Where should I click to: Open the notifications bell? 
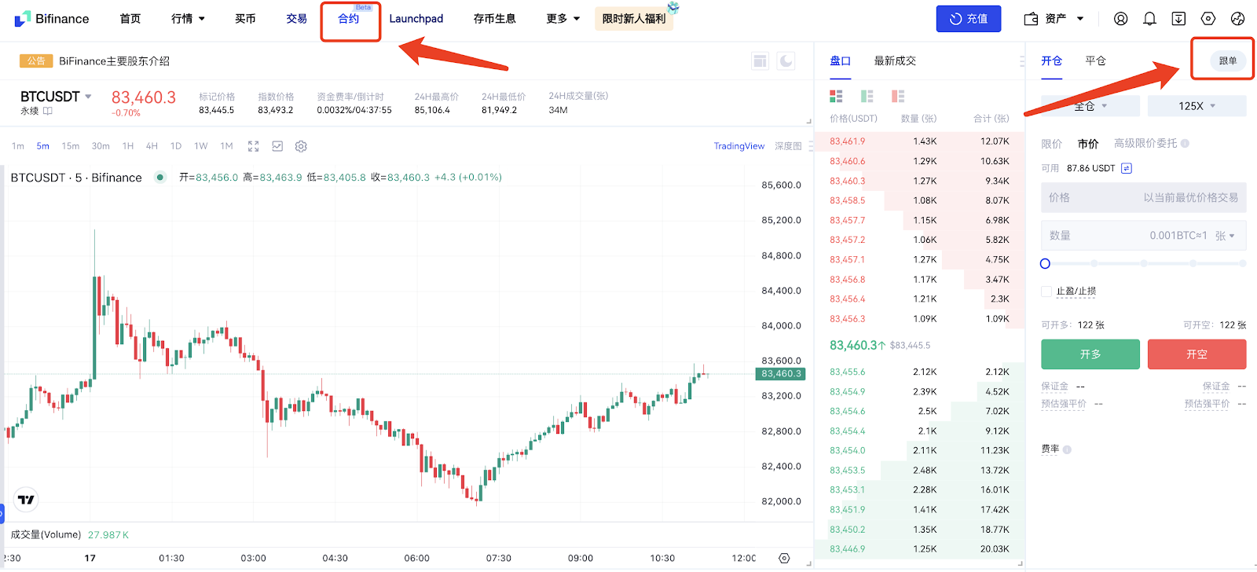click(x=1149, y=19)
